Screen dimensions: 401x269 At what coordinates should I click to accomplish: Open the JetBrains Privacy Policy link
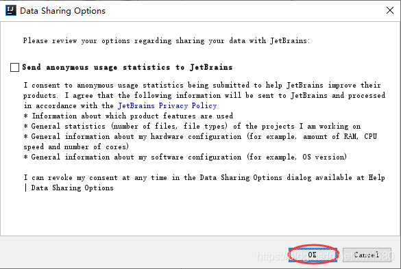click(167, 106)
